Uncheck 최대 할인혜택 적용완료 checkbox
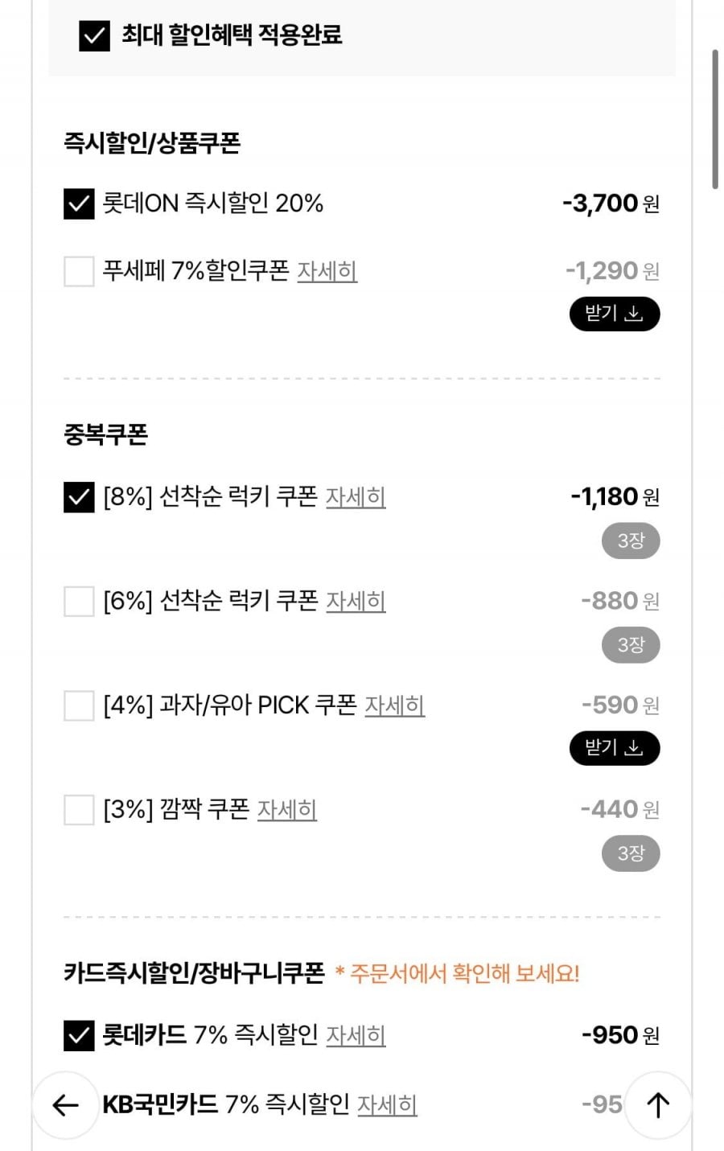The height and width of the screenshot is (1151, 724). (94, 36)
